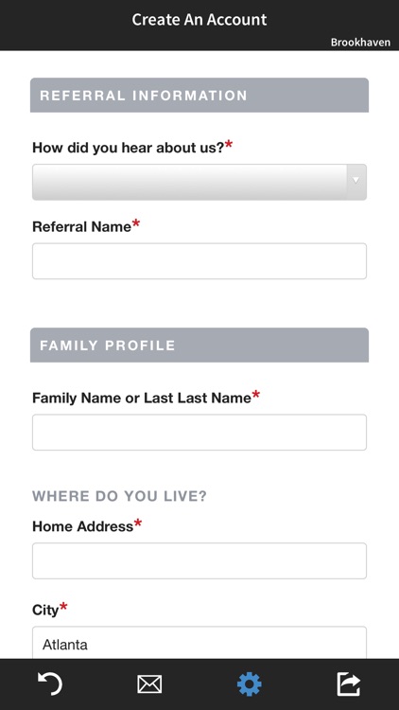The height and width of the screenshot is (710, 399).
Task: Tap the Brookhaven location label
Action: [360, 42]
